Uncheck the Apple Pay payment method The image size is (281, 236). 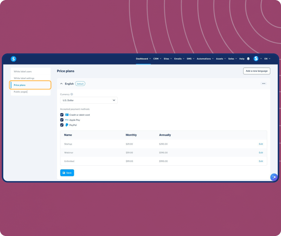[62, 120]
